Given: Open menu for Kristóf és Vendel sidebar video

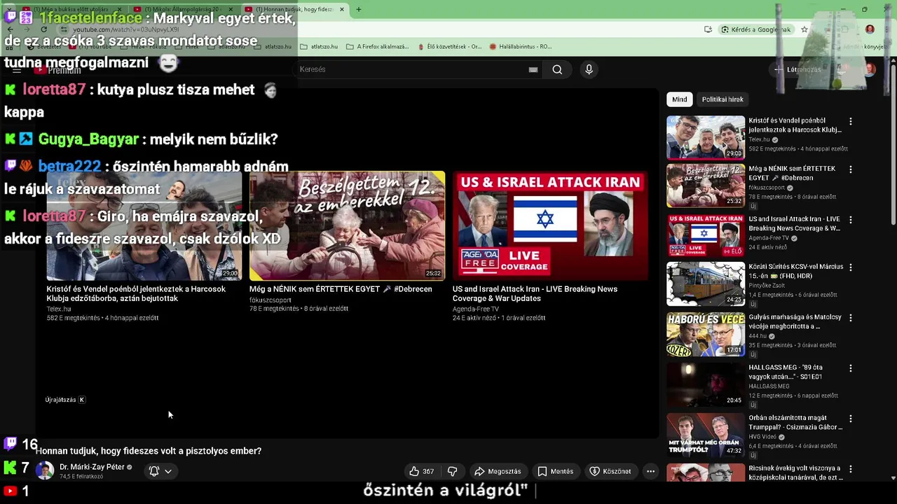Looking at the screenshot, I should (x=850, y=122).
